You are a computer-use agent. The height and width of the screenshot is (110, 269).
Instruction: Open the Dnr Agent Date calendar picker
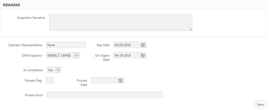click(x=143, y=55)
